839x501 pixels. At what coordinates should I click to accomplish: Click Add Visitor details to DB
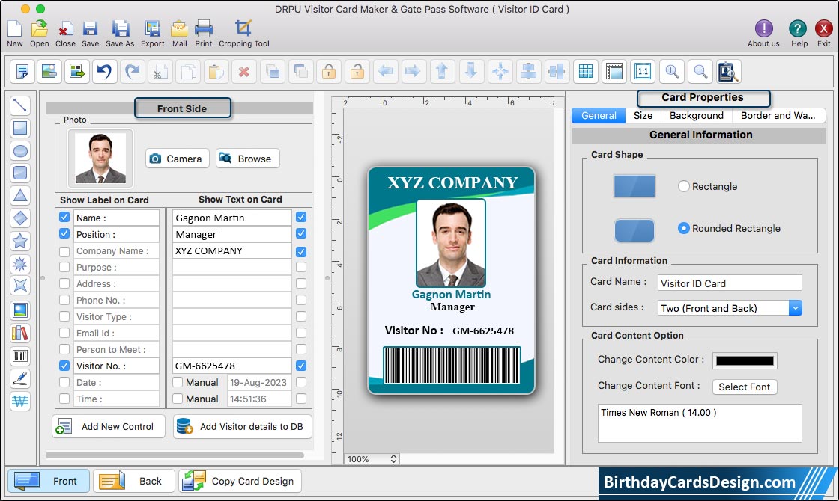point(243,426)
